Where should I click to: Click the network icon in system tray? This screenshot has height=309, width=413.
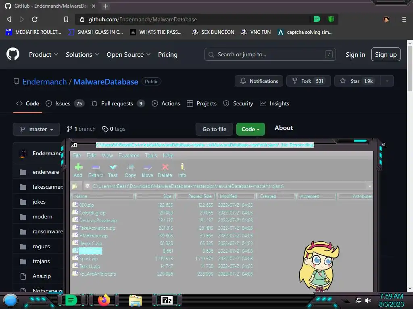359,300
